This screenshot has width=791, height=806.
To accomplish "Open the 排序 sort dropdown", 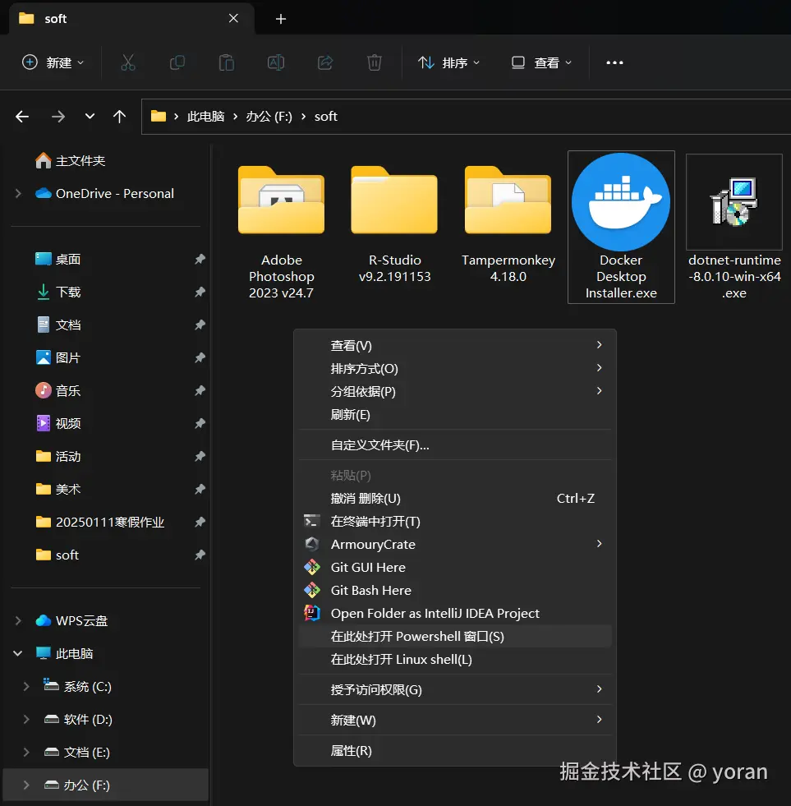I will coord(448,62).
